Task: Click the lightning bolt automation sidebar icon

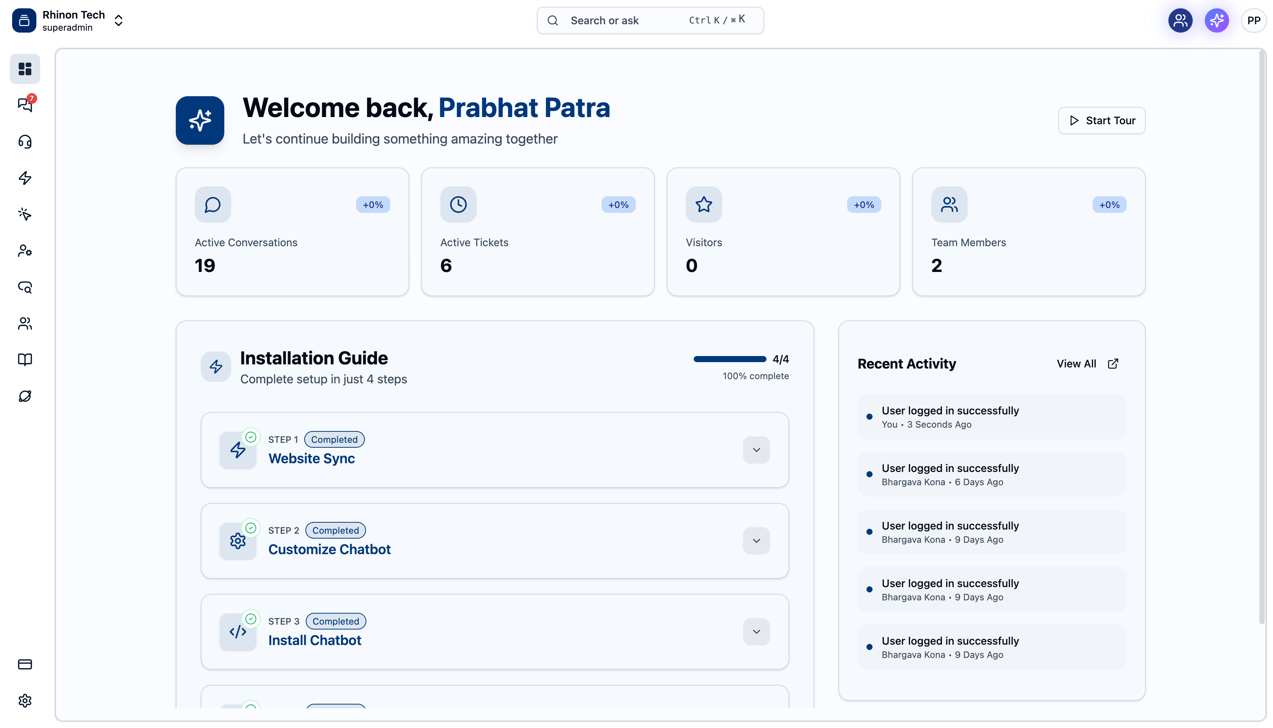Action: click(x=25, y=178)
